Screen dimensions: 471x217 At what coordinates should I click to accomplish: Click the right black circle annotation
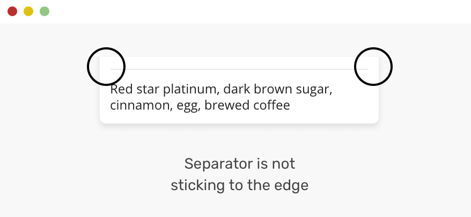pyautogui.click(x=374, y=67)
